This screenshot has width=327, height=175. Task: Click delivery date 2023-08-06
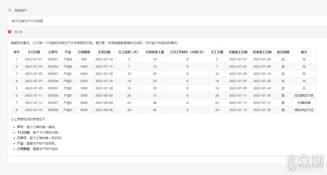point(104,110)
